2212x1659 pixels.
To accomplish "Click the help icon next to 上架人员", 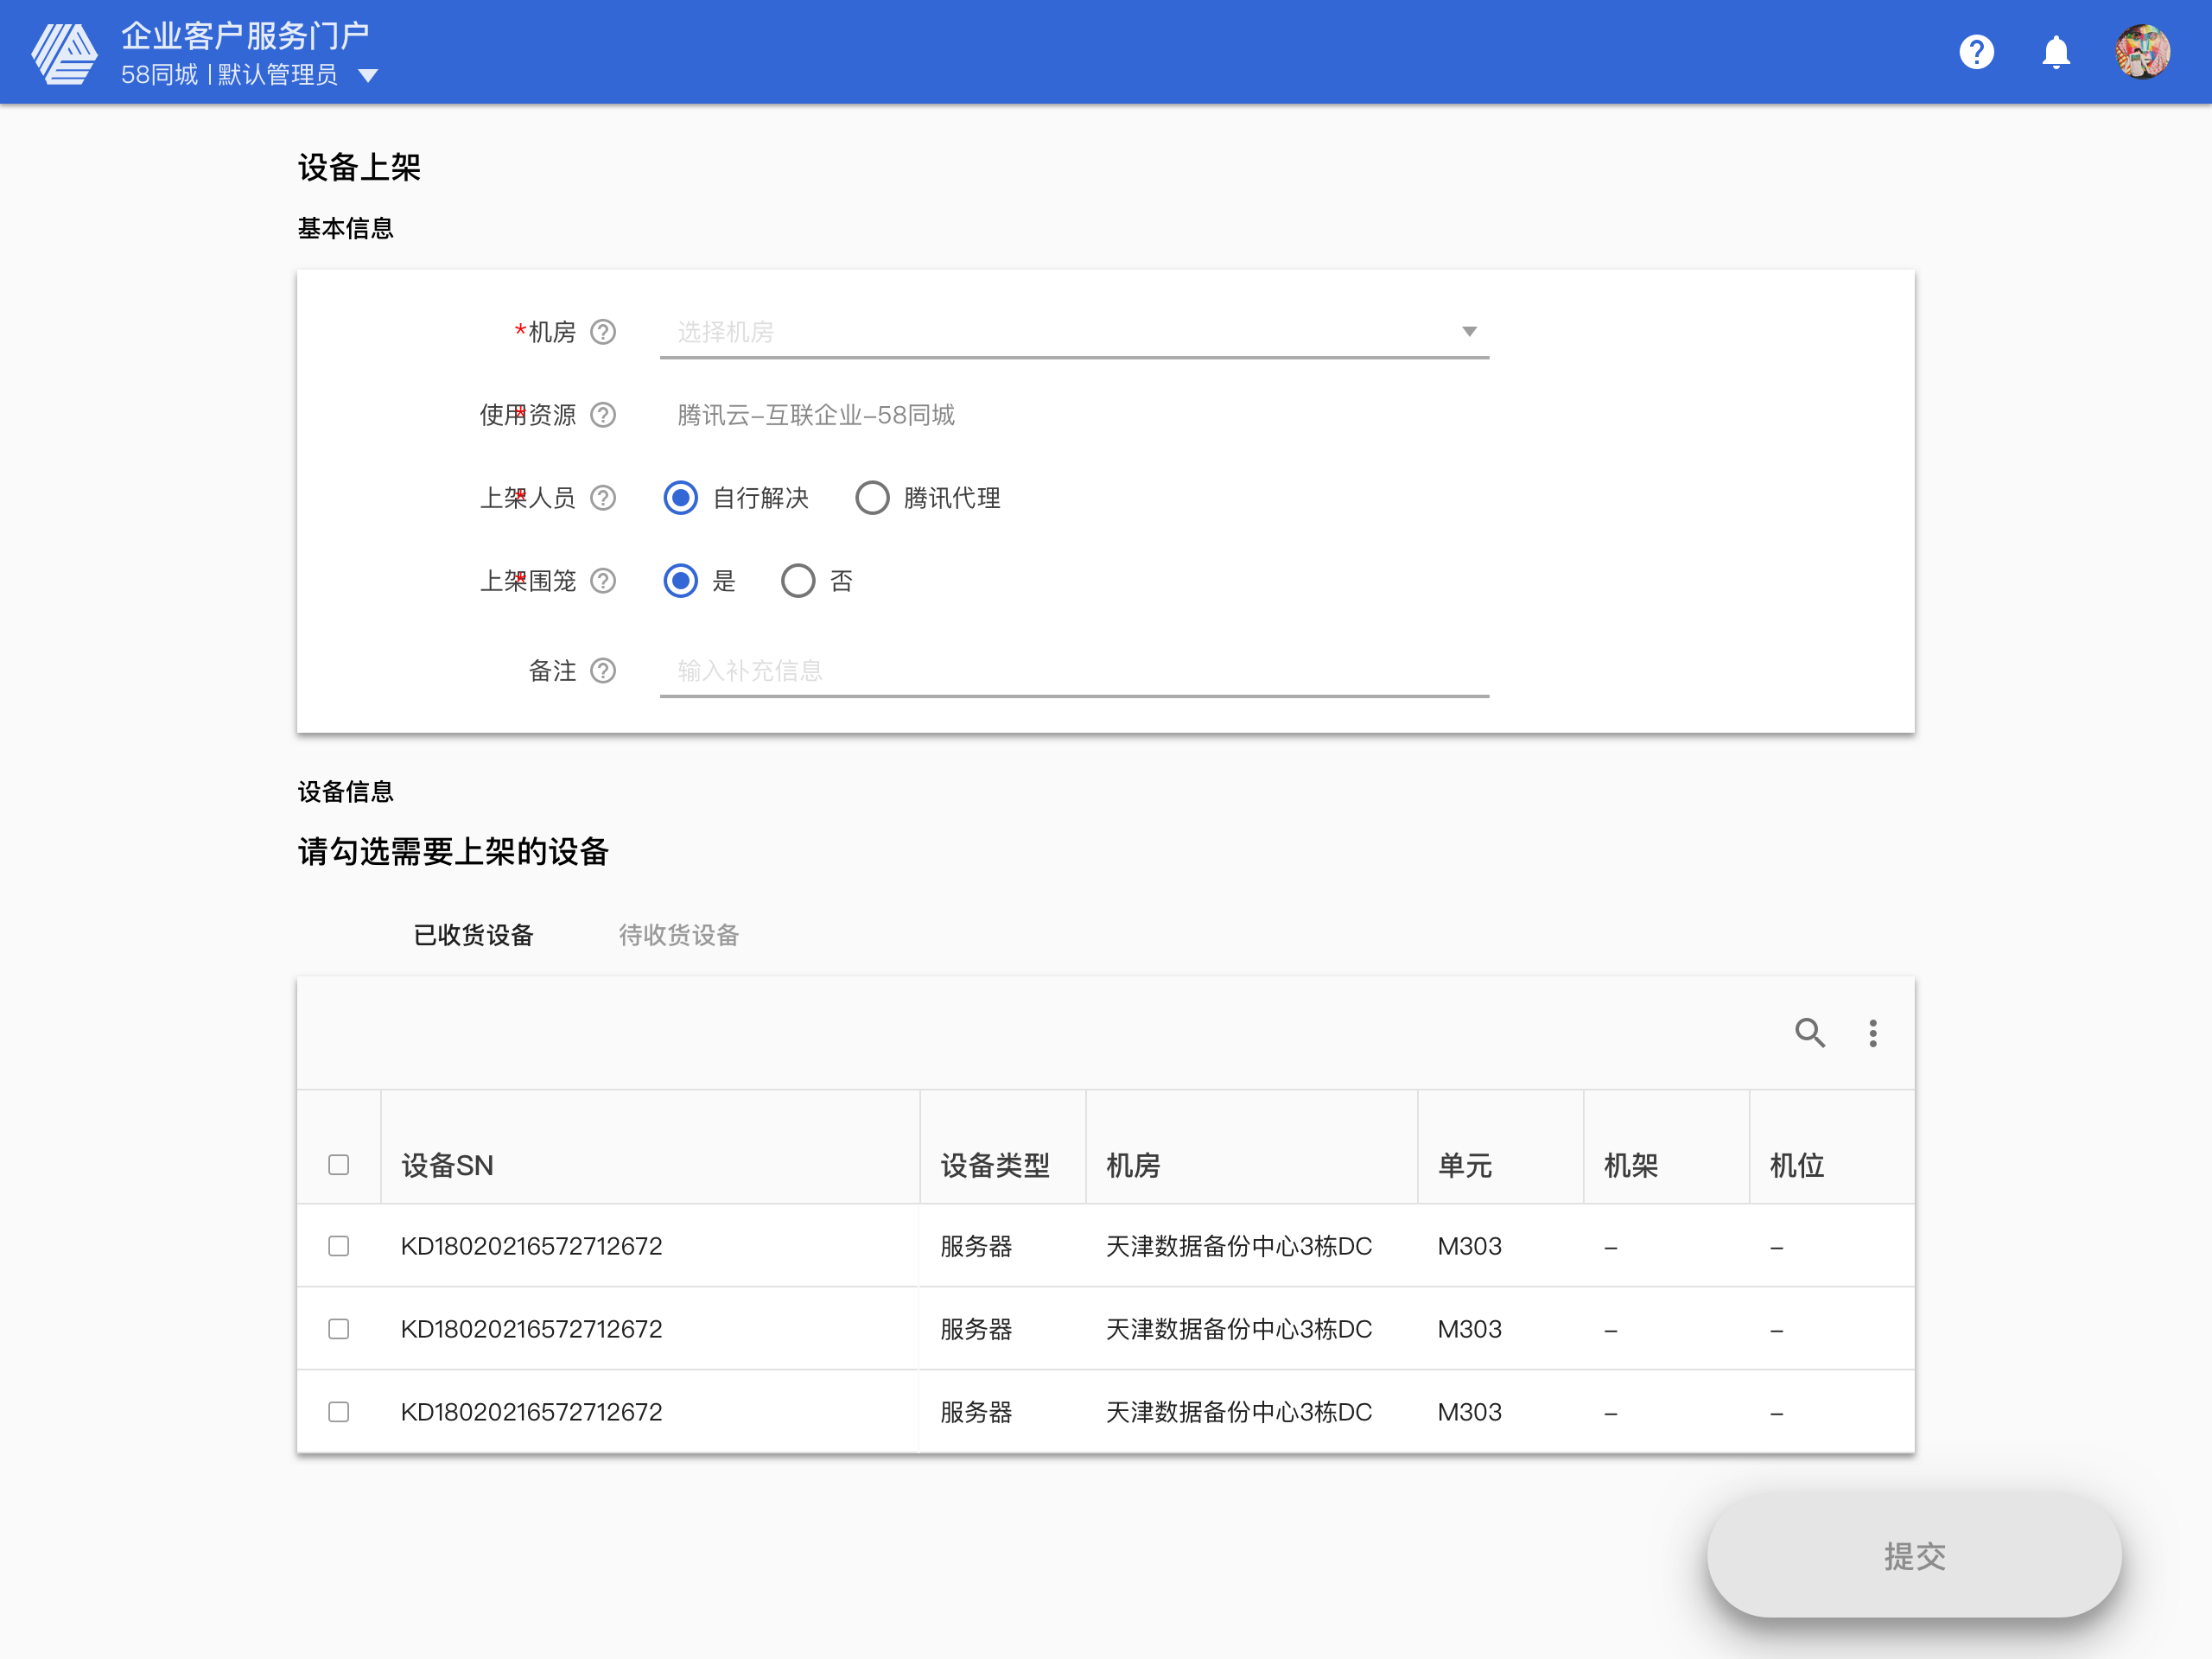I will pyautogui.click(x=603, y=498).
